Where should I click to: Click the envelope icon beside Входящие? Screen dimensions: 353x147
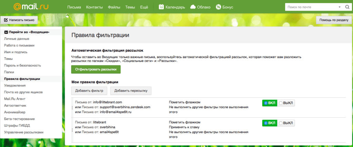click(x=6, y=32)
